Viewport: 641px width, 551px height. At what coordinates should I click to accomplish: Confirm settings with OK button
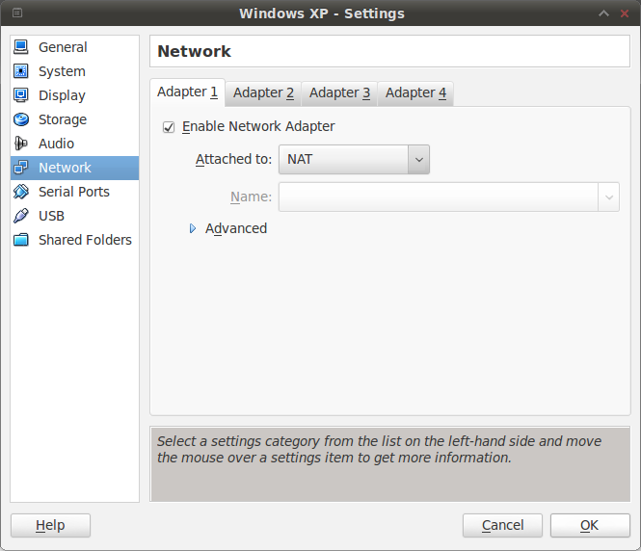[x=590, y=525]
